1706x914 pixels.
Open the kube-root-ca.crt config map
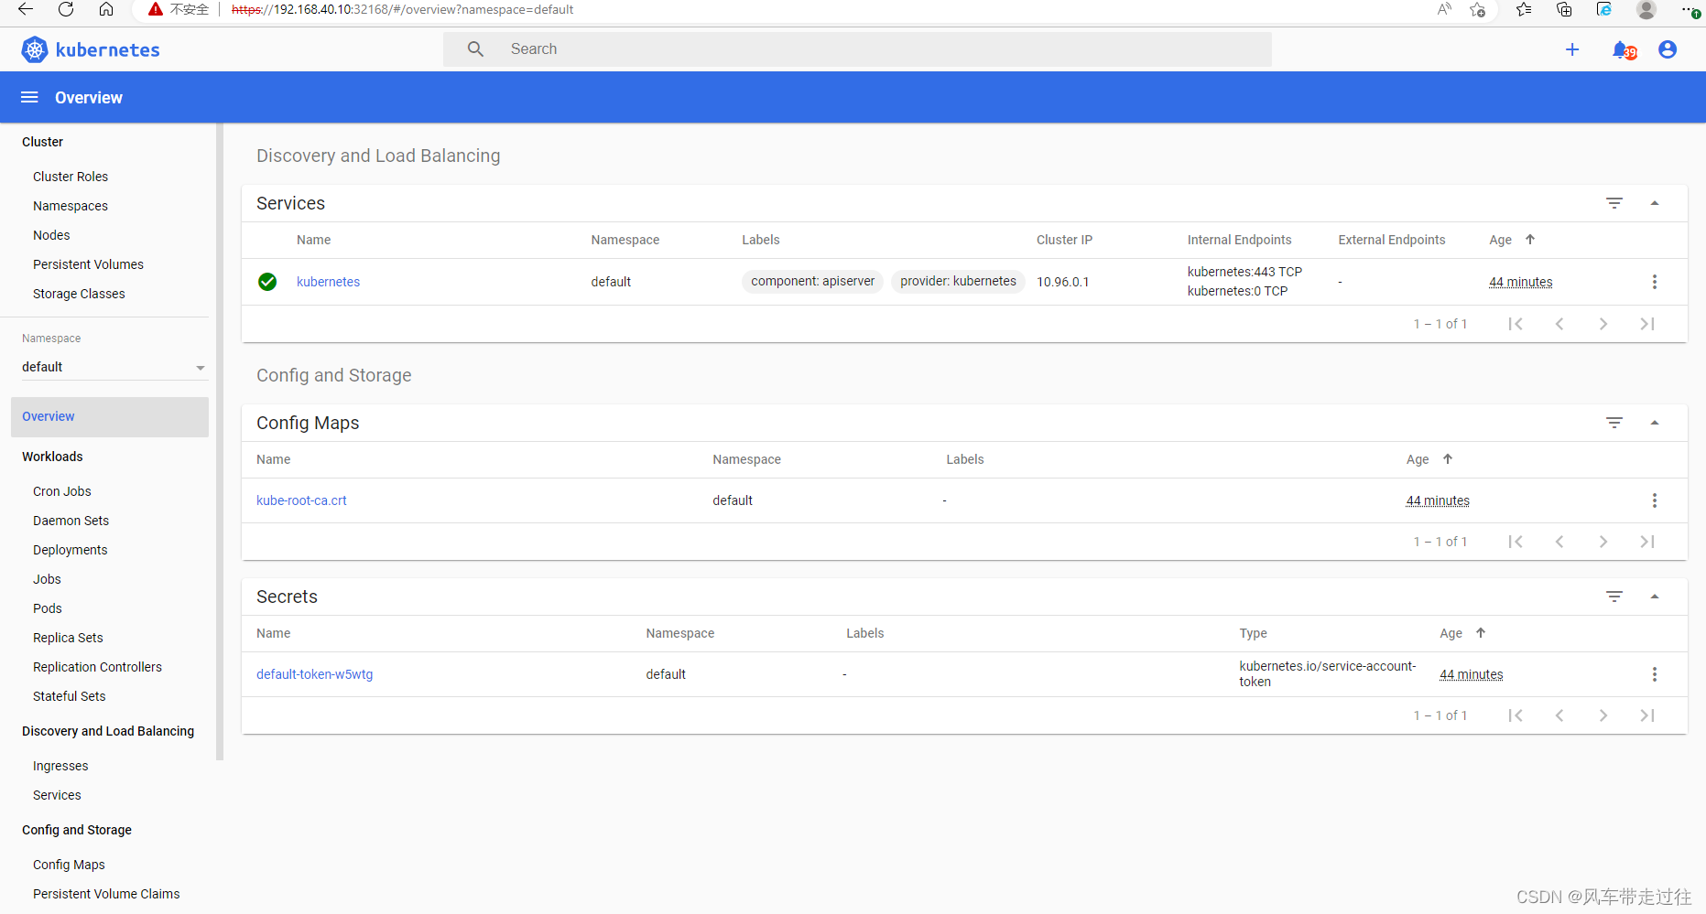301,500
